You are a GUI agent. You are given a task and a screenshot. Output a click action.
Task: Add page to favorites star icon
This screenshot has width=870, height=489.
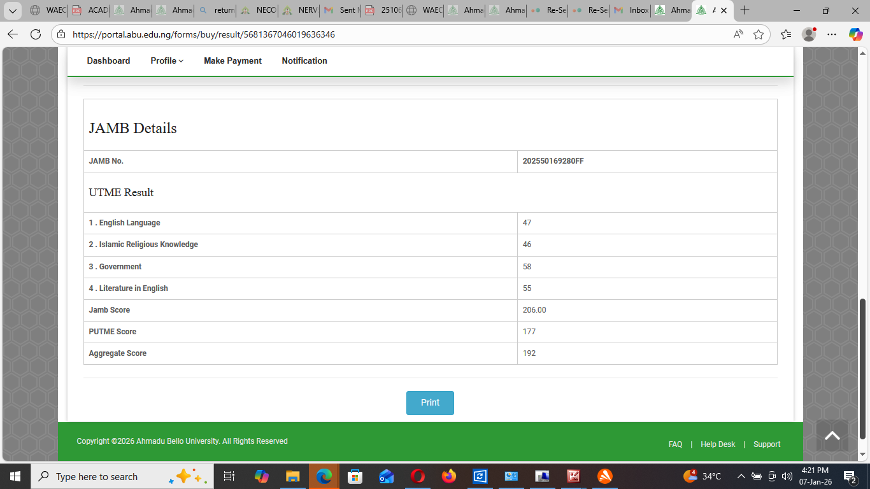coord(758,34)
